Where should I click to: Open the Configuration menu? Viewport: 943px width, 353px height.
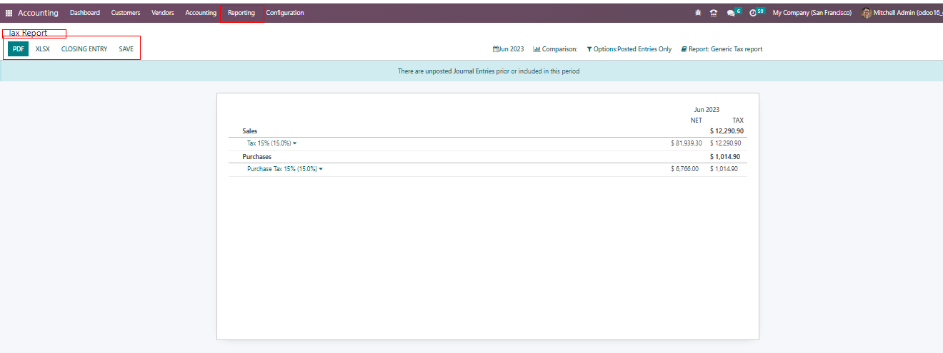(284, 13)
